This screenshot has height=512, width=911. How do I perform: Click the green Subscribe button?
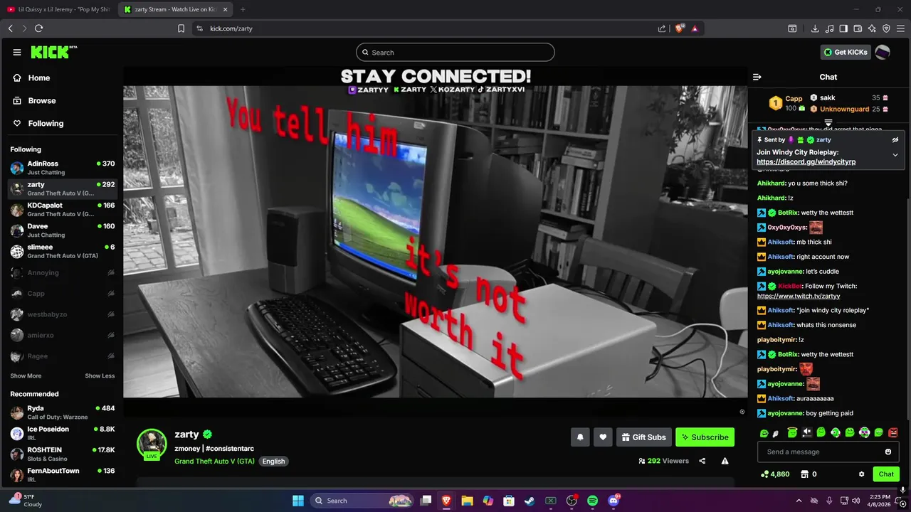pyautogui.click(x=705, y=437)
